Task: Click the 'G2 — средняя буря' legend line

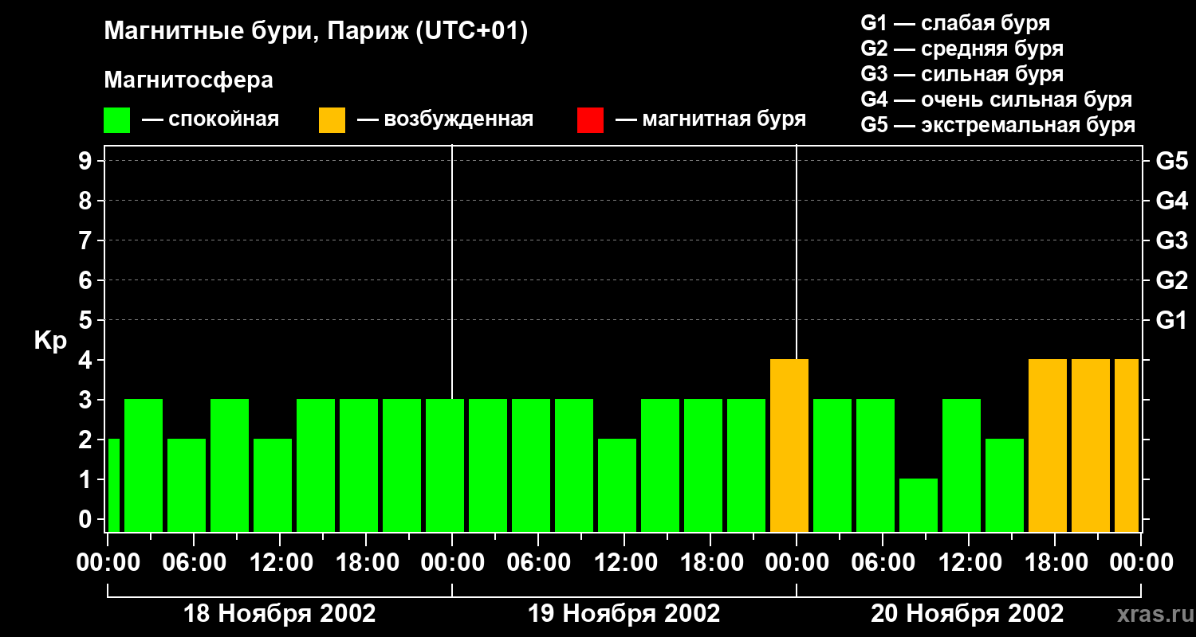Action: [x=962, y=49]
